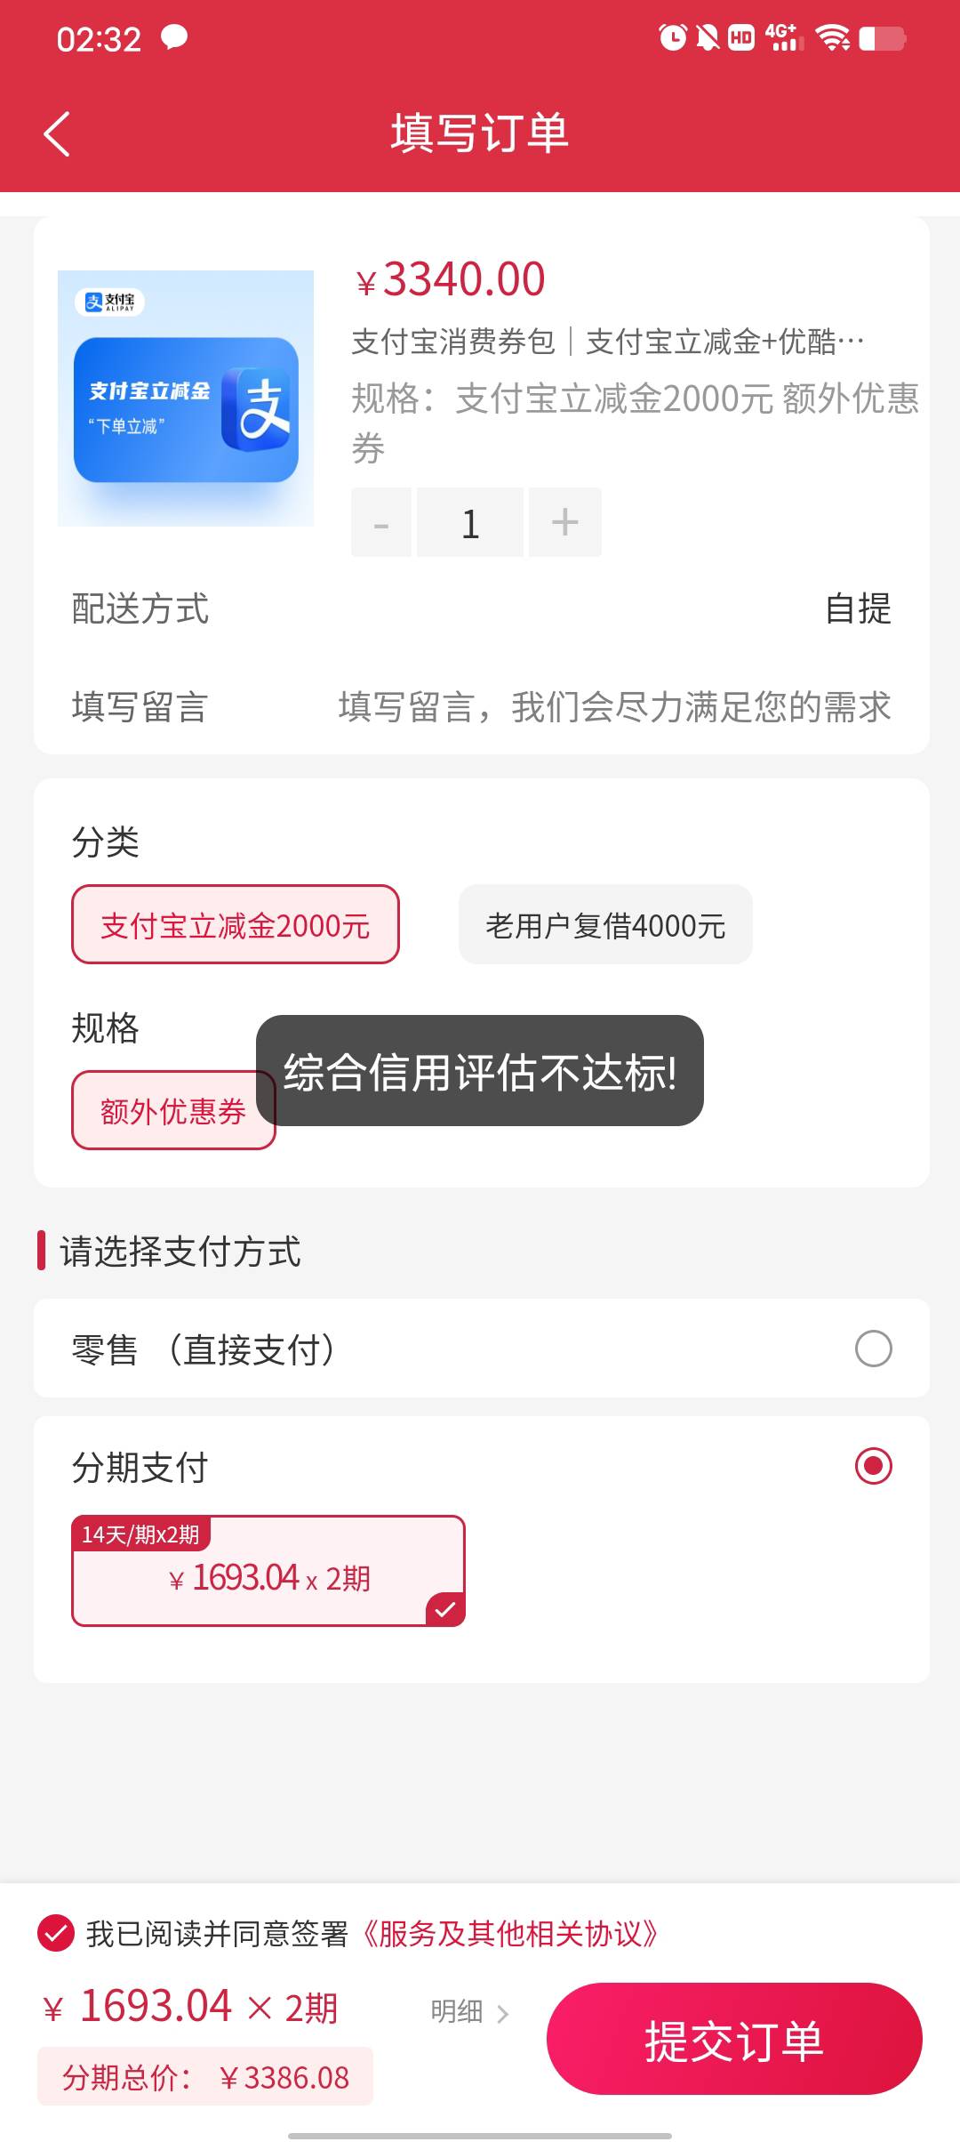The image size is (960, 2142).
Task: Tap the Wi-Fi status icon
Action: (x=833, y=37)
